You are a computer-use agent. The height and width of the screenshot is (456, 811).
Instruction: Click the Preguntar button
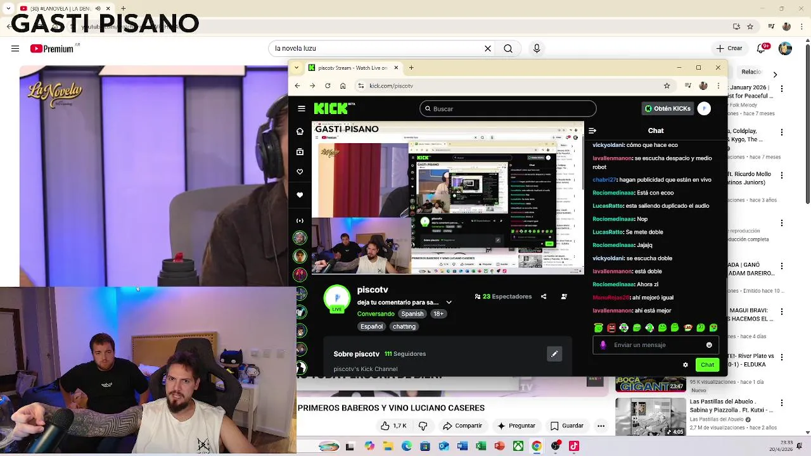pyautogui.click(x=516, y=426)
